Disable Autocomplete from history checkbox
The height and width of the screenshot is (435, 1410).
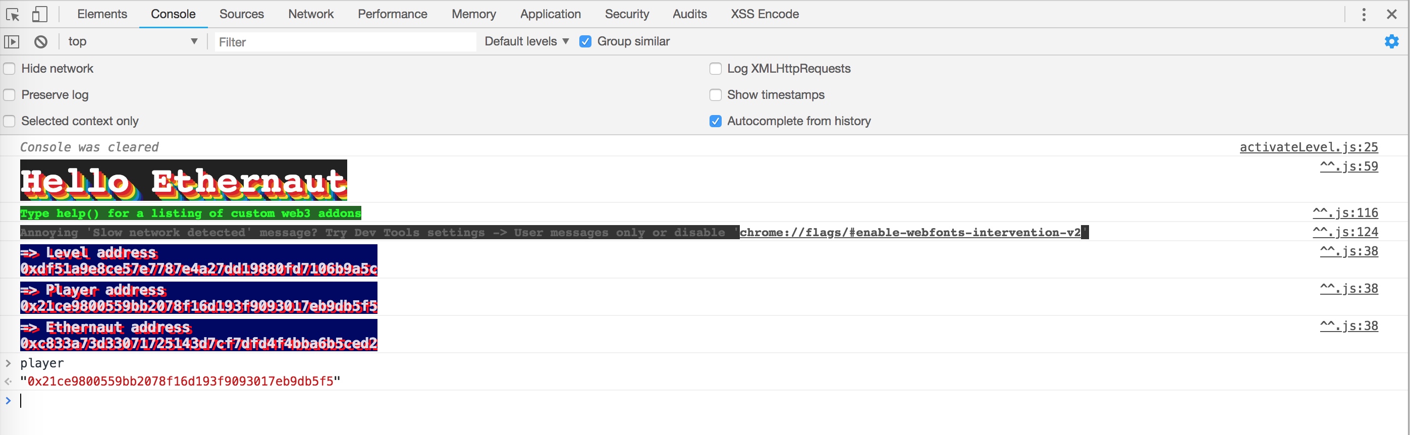click(x=716, y=122)
